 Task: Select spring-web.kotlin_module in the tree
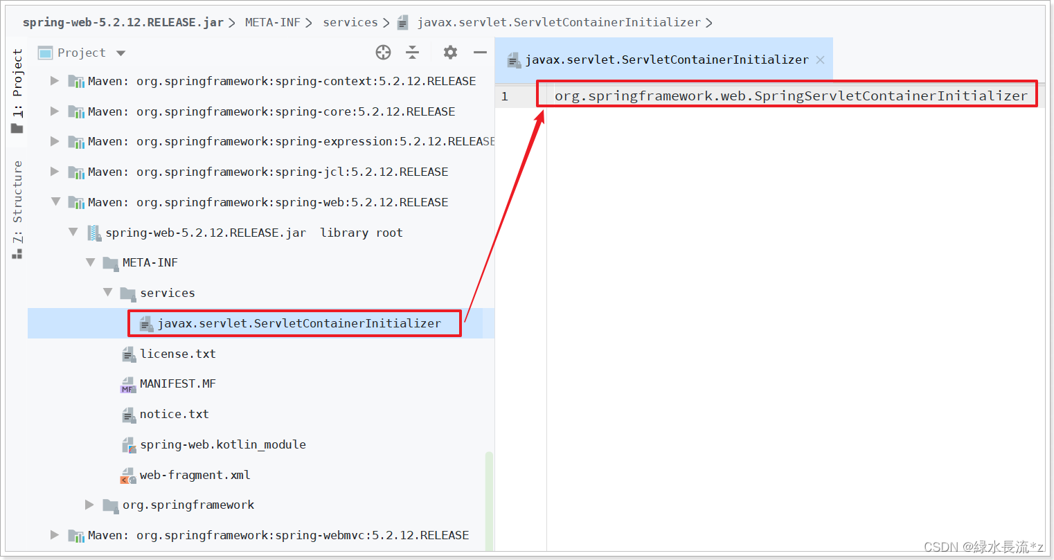pos(223,444)
